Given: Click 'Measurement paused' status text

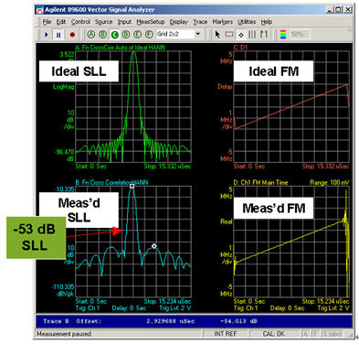Looking at the screenshot, I should 64,334.
